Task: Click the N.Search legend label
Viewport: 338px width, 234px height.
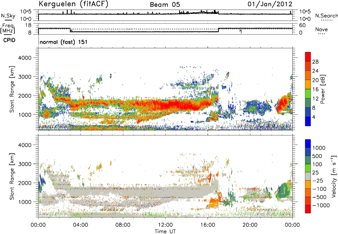Action: click(x=326, y=16)
